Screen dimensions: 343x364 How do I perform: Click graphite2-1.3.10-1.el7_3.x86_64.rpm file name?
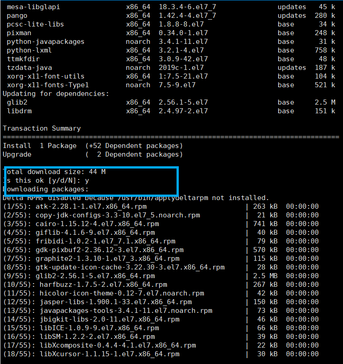click(x=108, y=258)
